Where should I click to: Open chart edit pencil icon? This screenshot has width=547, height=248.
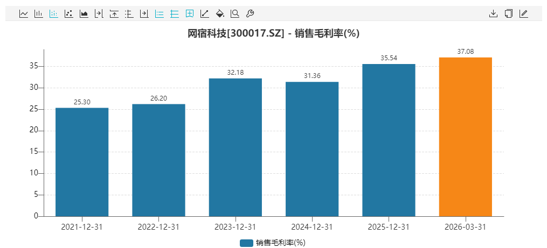(x=523, y=13)
